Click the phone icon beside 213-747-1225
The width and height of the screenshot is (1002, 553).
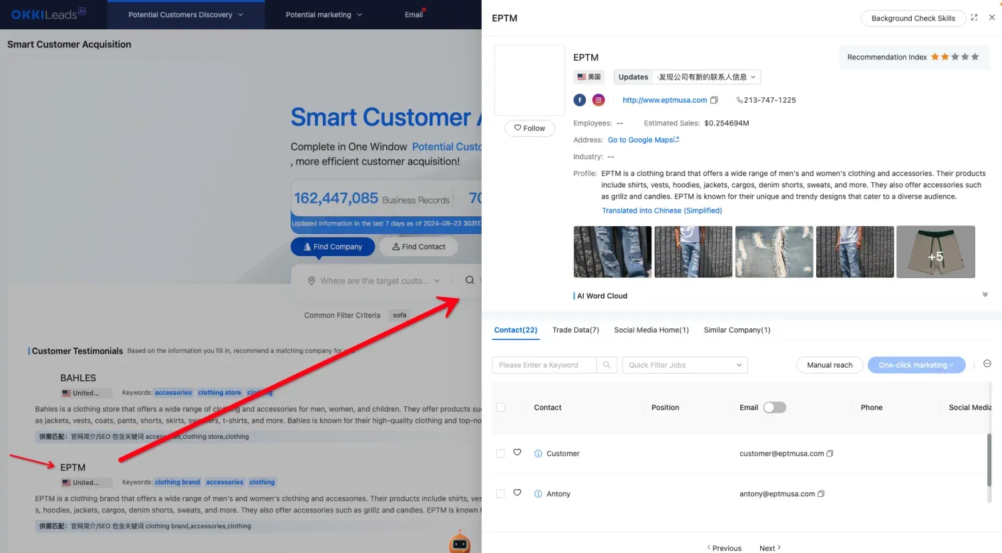point(739,100)
